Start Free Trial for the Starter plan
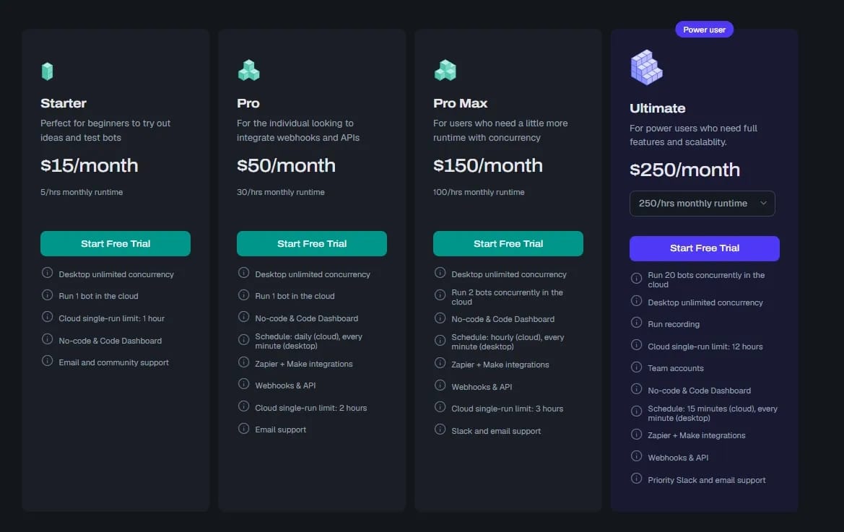This screenshot has height=532, width=844. [x=116, y=244]
